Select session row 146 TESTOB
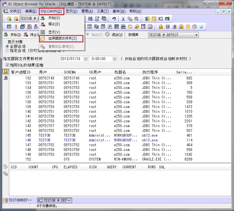Viewport: 234px width, 211px height. click(x=101, y=140)
